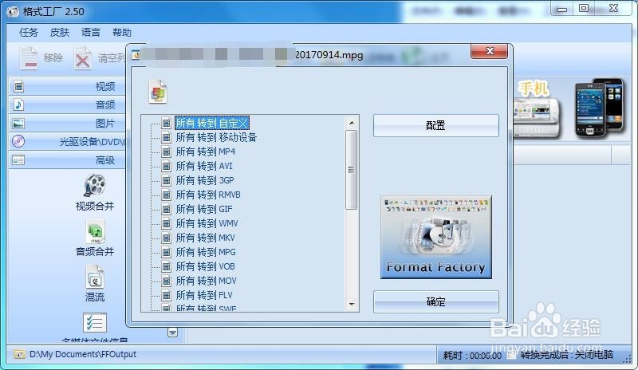This screenshot has width=638, height=370.
Task: Click the format list scroll-down arrow
Action: click(352, 304)
